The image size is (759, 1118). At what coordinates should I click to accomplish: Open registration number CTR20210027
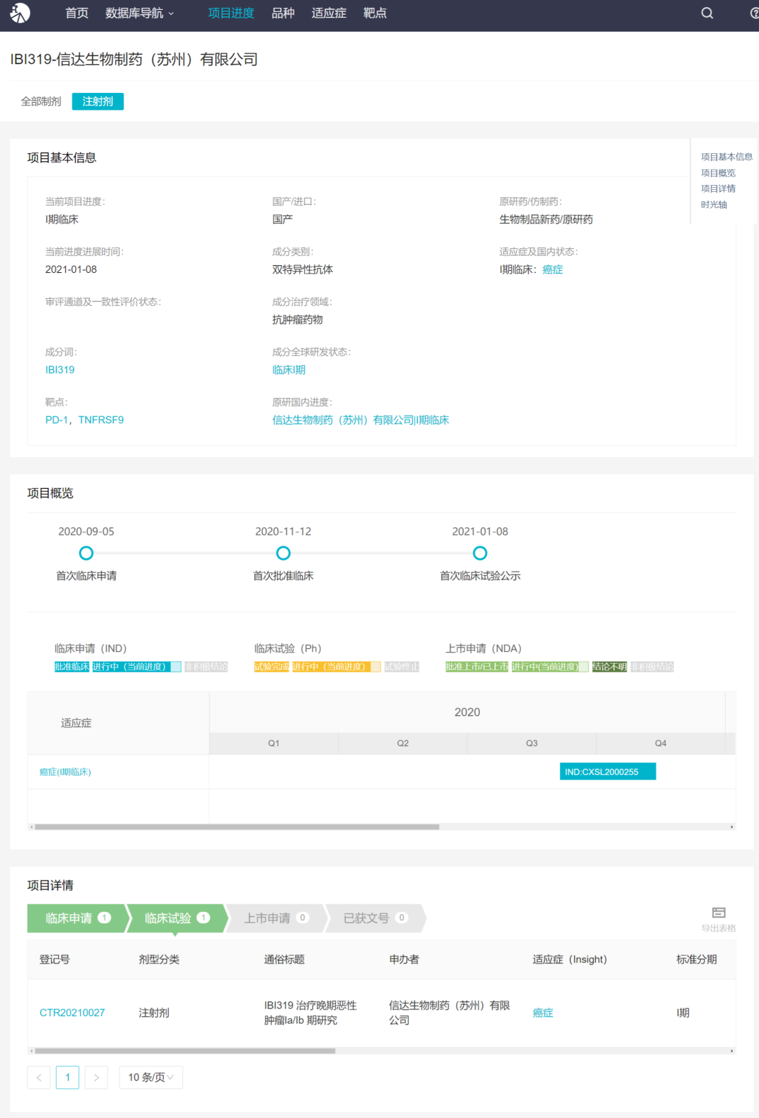coord(72,1013)
